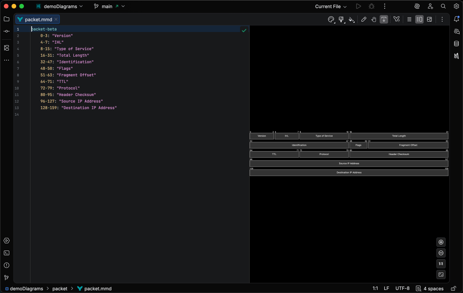
Task: Open the AI assistant swirl icon
Action: [417, 7]
